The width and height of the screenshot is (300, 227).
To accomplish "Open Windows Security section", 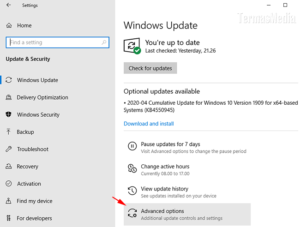I will [38, 114].
